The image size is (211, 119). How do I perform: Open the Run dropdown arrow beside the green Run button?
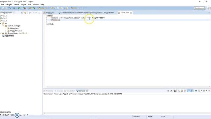pos(22,8)
